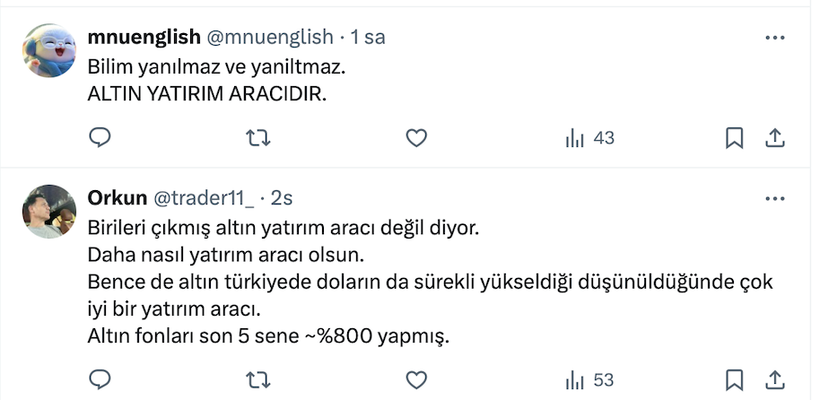
Task: Open more options for mnuenglish tweet
Action: [x=775, y=38]
